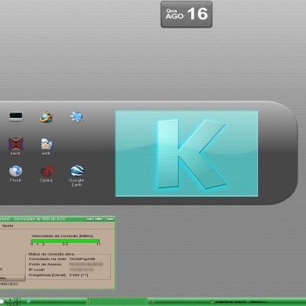Viewport: 306px width, 306px height.
Task: Launch the xaos fractal icon
Action: click(x=15, y=146)
